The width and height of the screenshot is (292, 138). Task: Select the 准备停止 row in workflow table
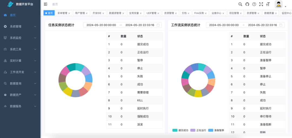pyautogui.click(x=257, y=76)
